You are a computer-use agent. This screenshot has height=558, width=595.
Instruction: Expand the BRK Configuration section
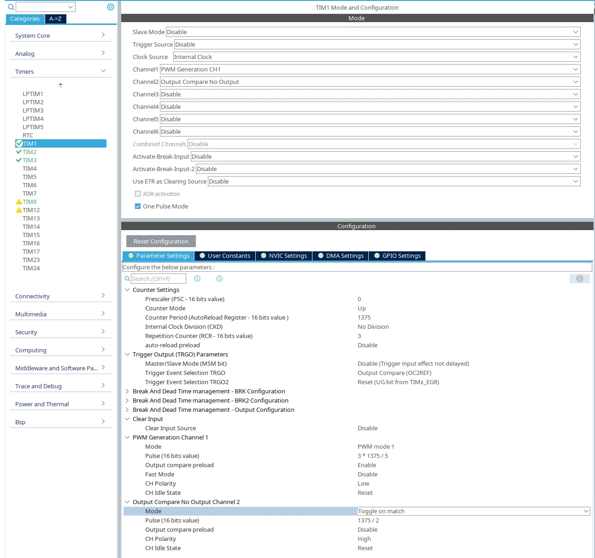tap(127, 391)
